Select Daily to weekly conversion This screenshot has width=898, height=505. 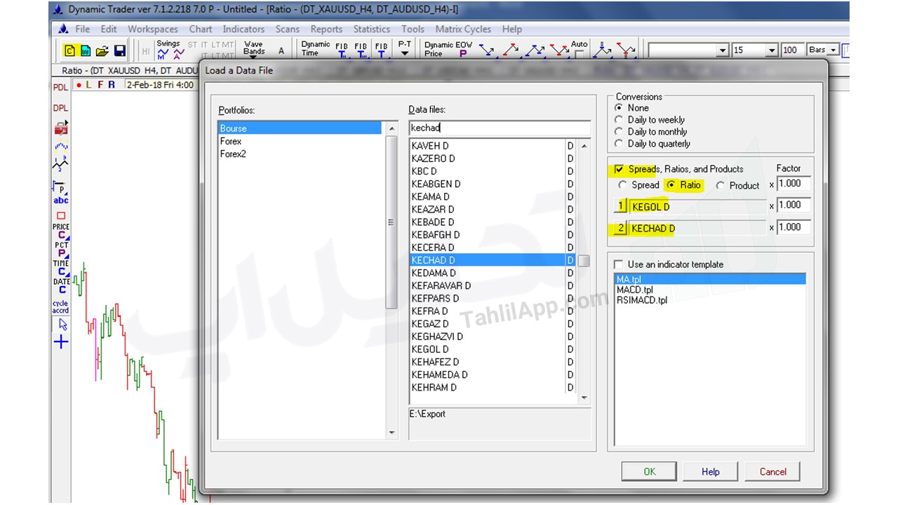pos(618,120)
